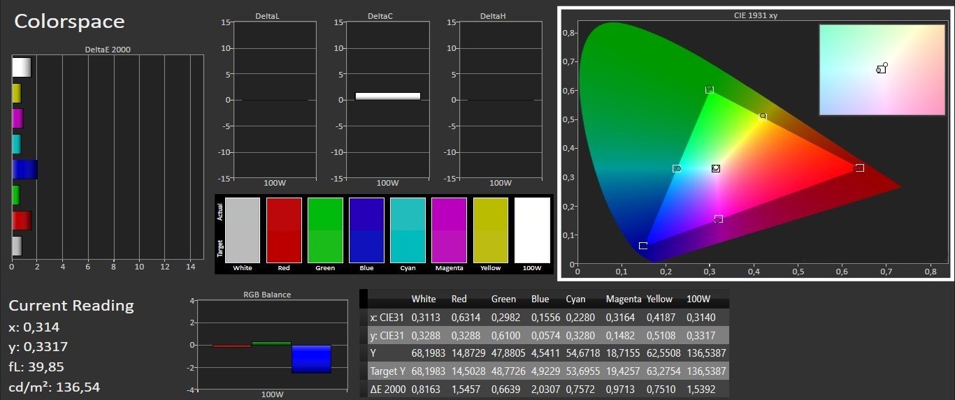Select the 100W white swatch

click(x=532, y=230)
